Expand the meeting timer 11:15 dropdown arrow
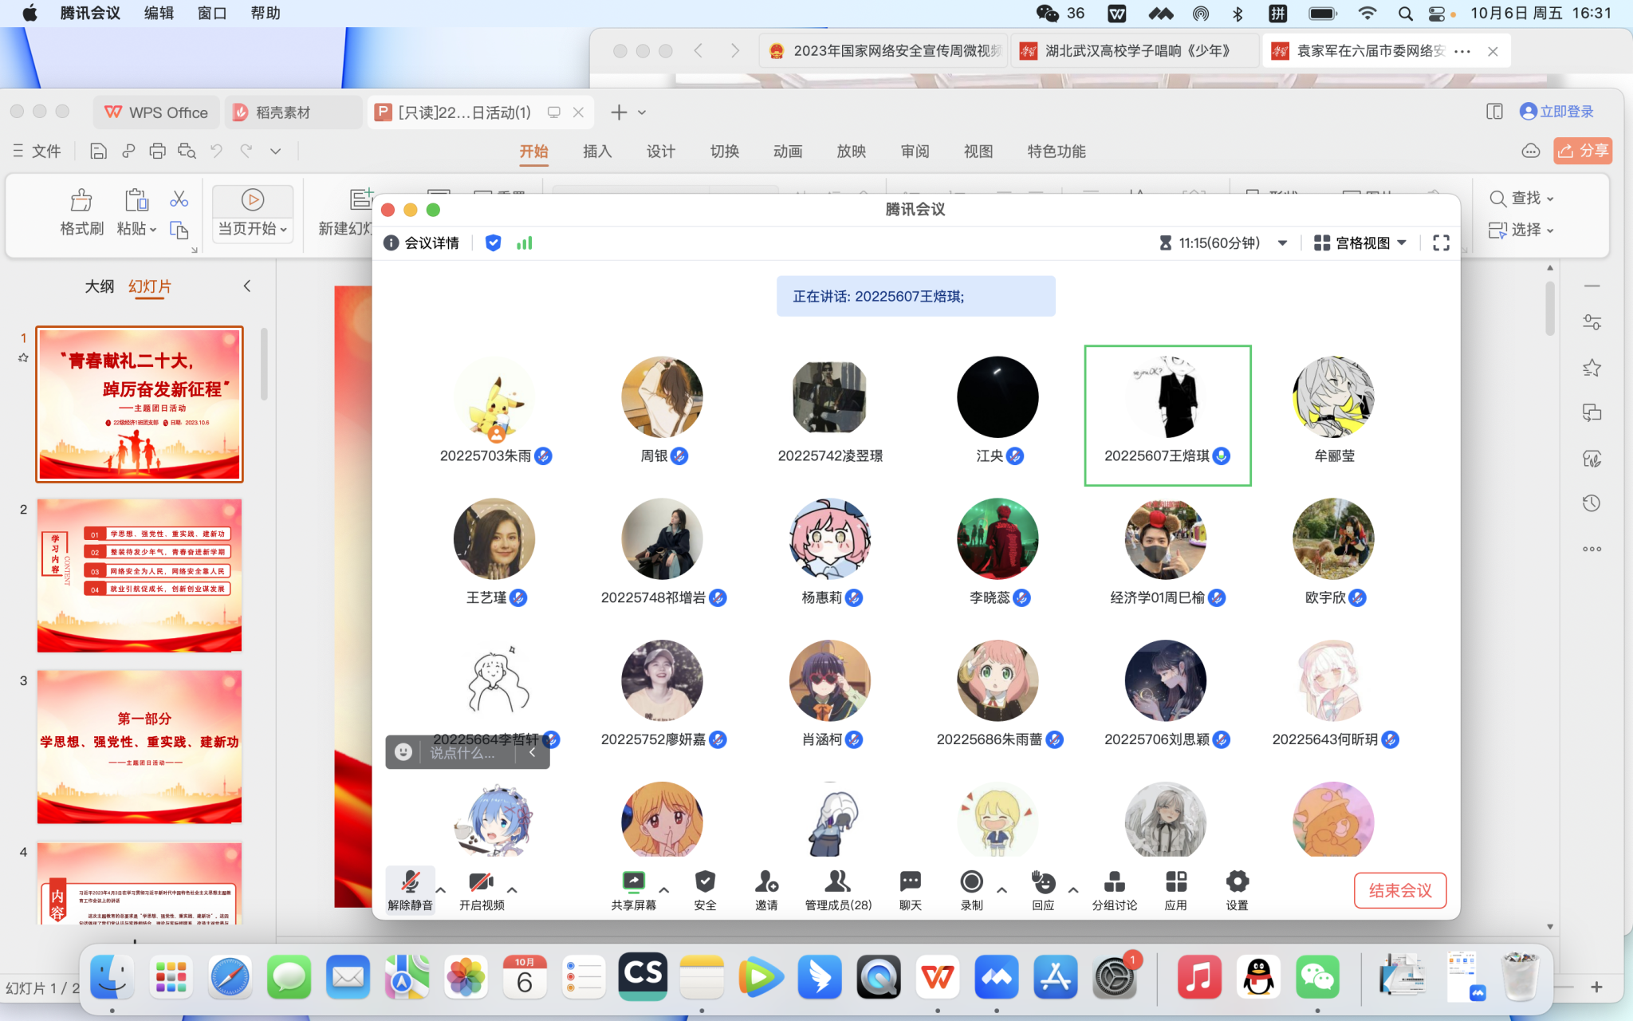 (x=1282, y=243)
